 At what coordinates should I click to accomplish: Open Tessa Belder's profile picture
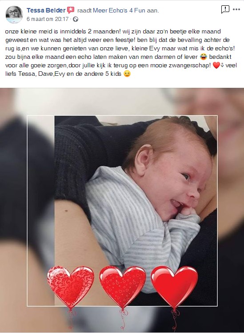[x=14, y=14]
